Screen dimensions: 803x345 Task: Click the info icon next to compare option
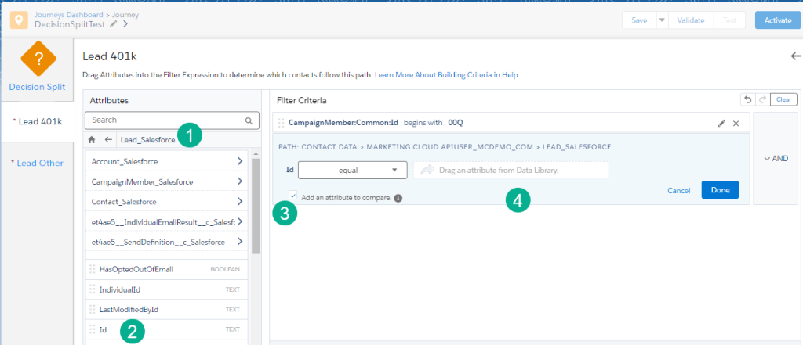(x=398, y=198)
